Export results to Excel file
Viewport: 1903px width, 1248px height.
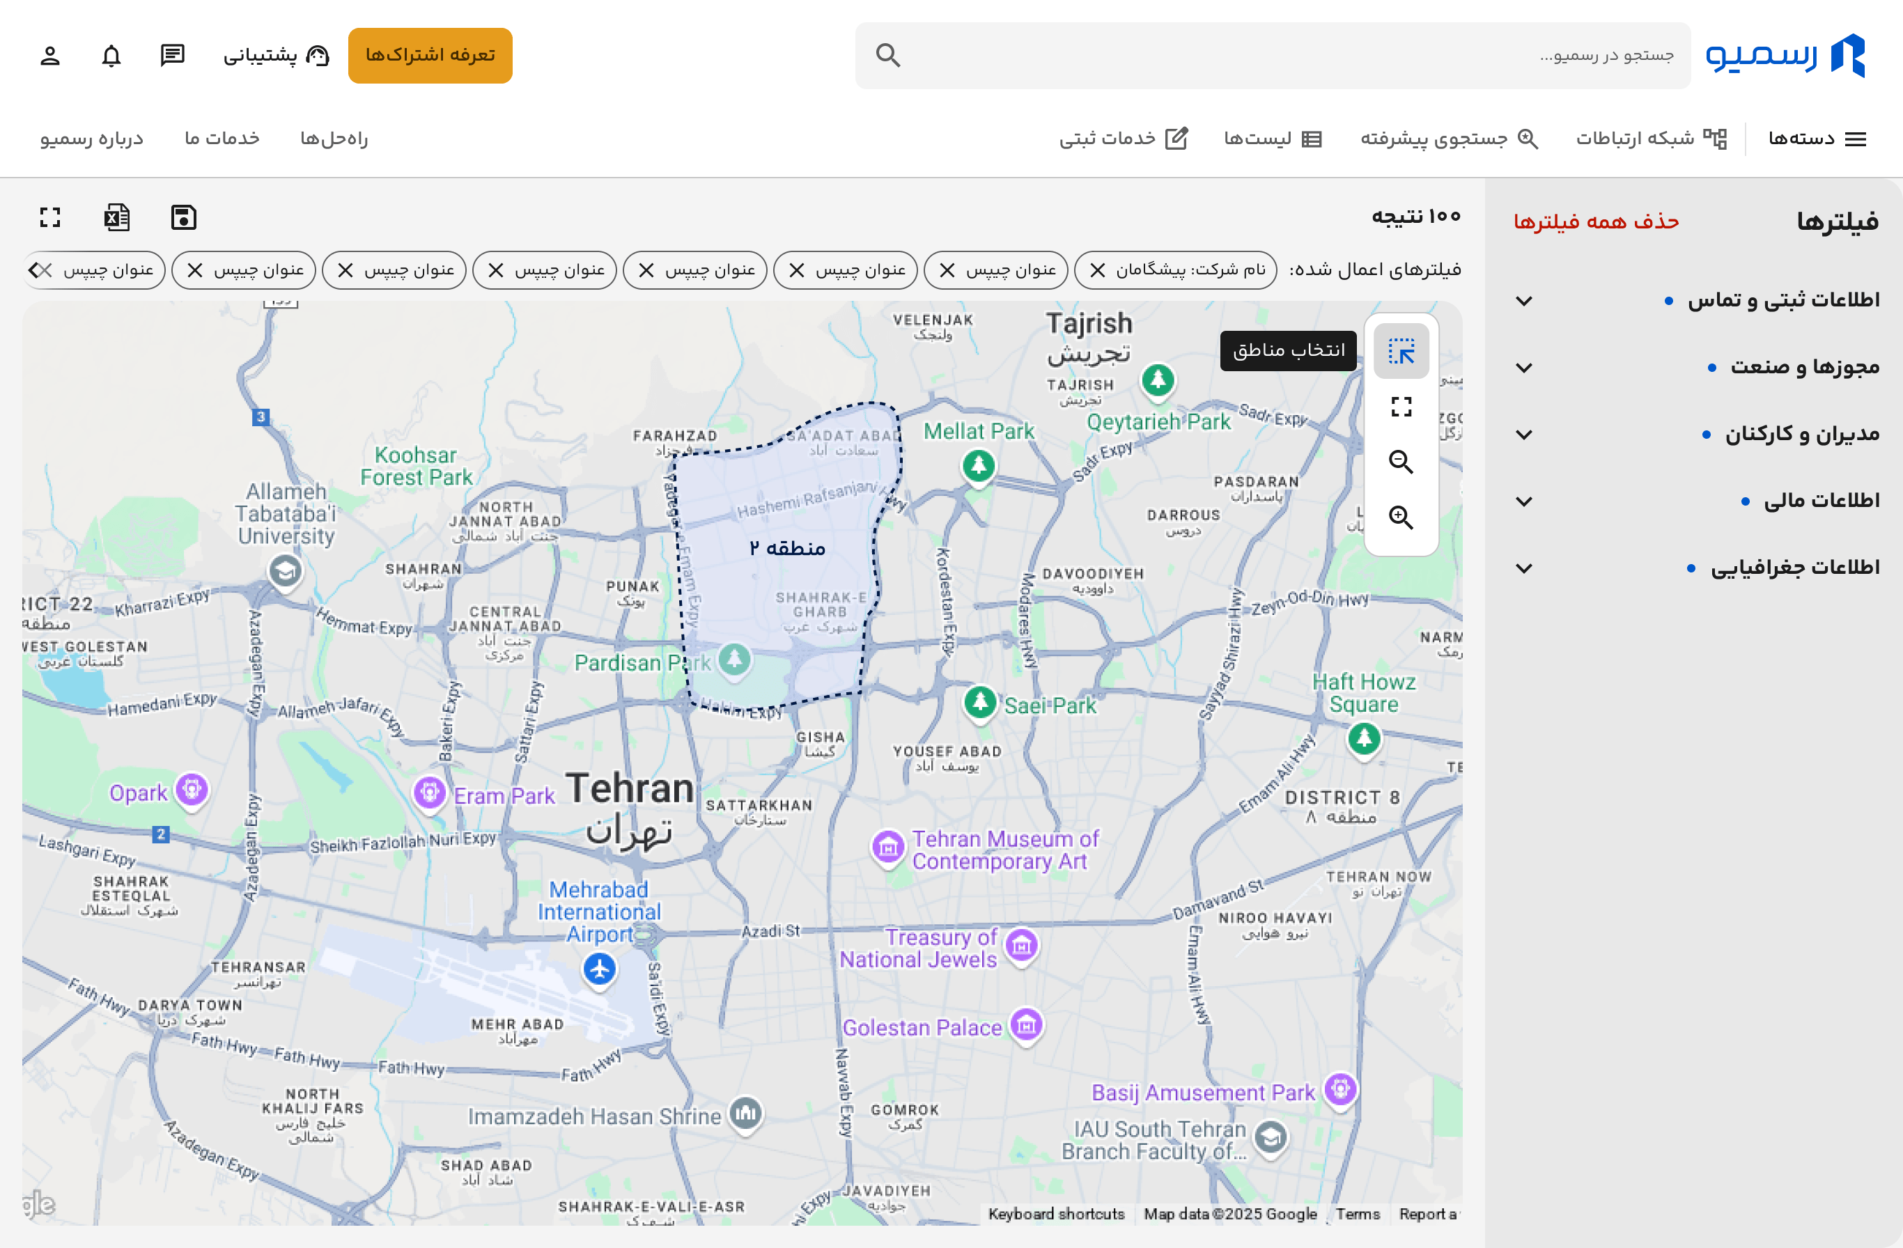(117, 217)
